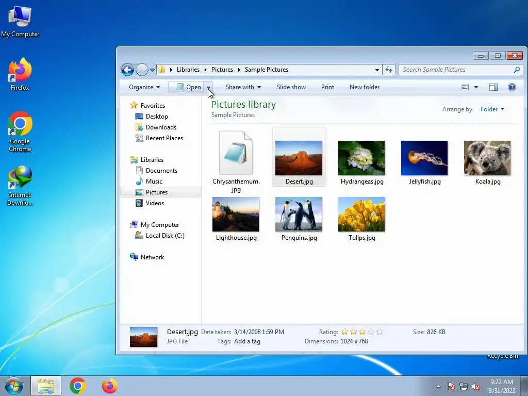Open Desktop in Favorites
The image size is (528, 396).
(157, 116)
